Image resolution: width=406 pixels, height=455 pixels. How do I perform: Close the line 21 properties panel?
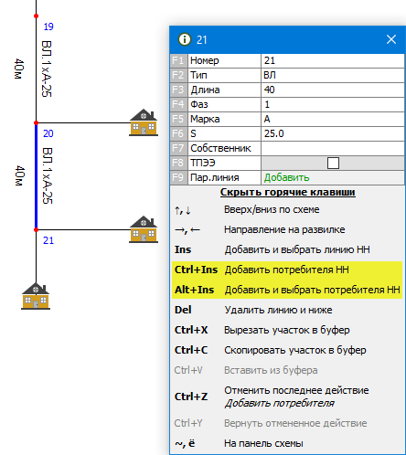coord(391,39)
